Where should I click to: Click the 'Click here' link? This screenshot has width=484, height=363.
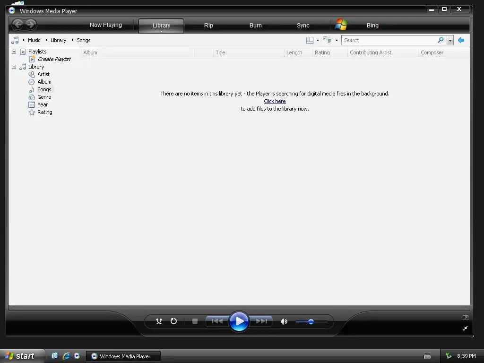pos(275,101)
